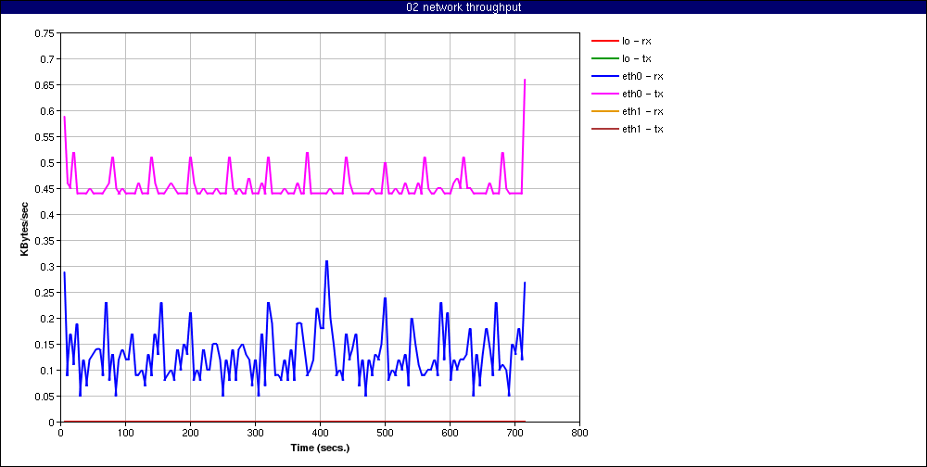Click the 'Time (secs.)' x-axis title

tap(320, 448)
